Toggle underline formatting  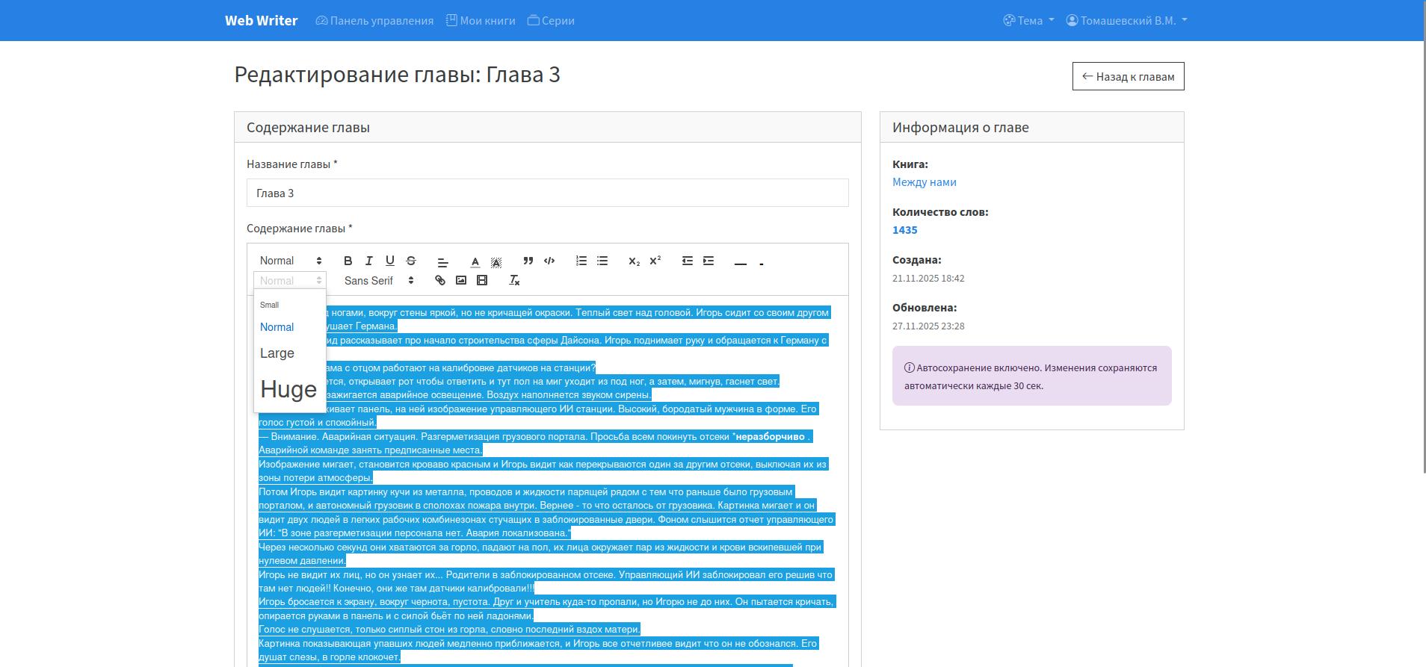(x=389, y=261)
